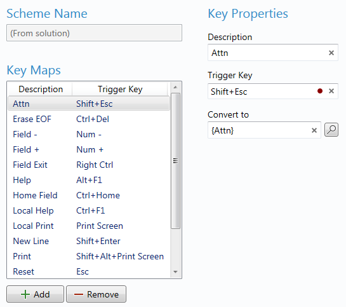Clear the Convert to field with the X
346x307 pixels.
[314, 130]
